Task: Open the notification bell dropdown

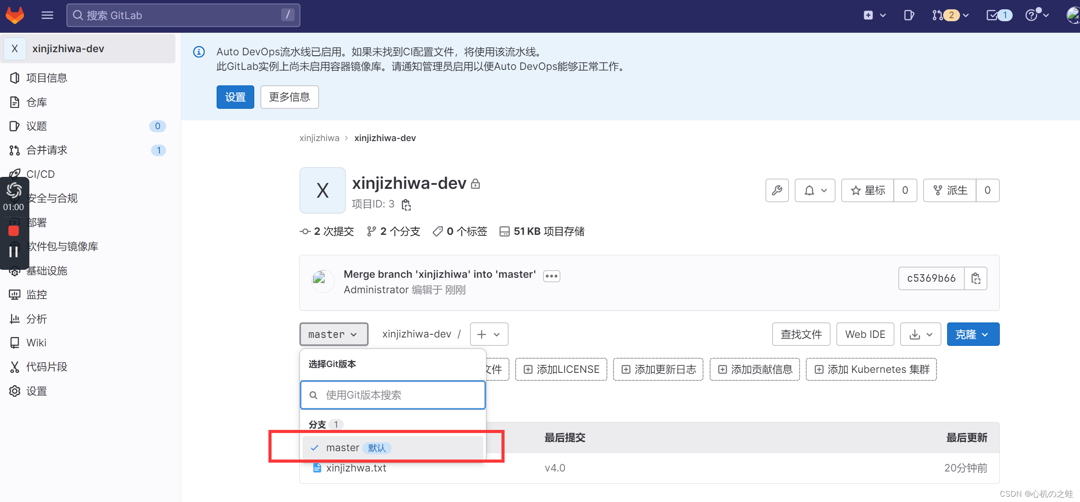Action: click(x=815, y=190)
